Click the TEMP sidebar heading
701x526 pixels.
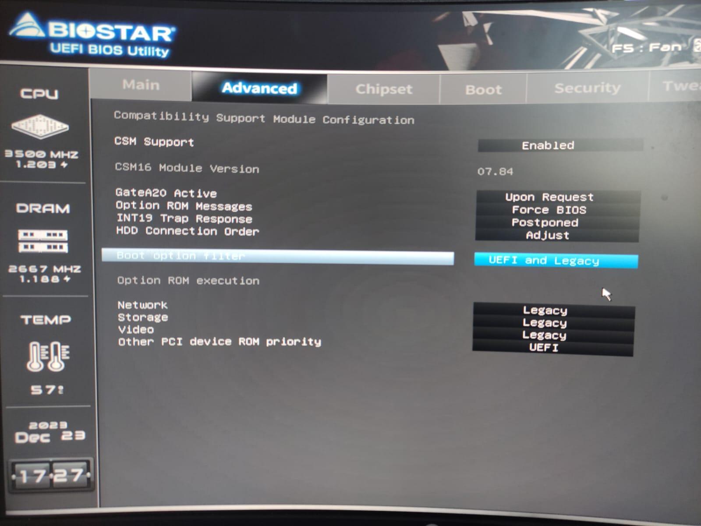[46, 320]
